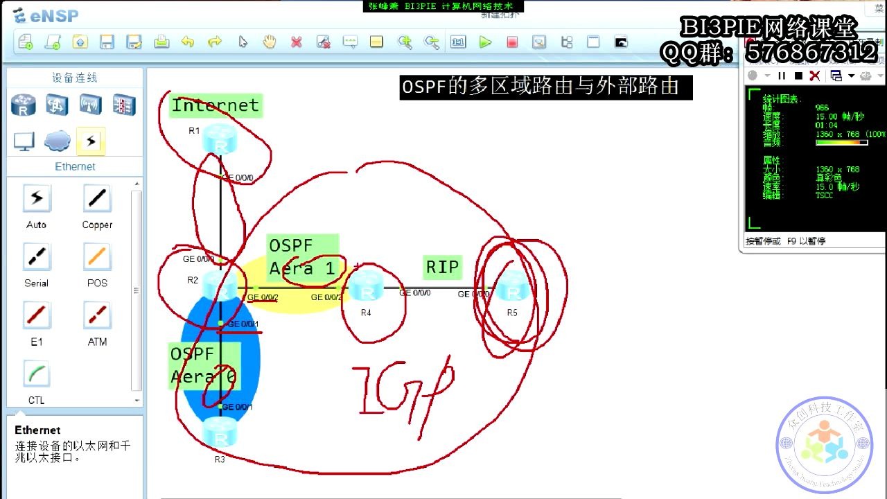887x499 pixels.
Task: Expand the recorder layout dropdown arrow
Action: tap(850, 76)
